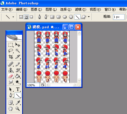Select the Horizontal Type tool
The height and width of the screenshot is (114, 127).
click(18, 89)
